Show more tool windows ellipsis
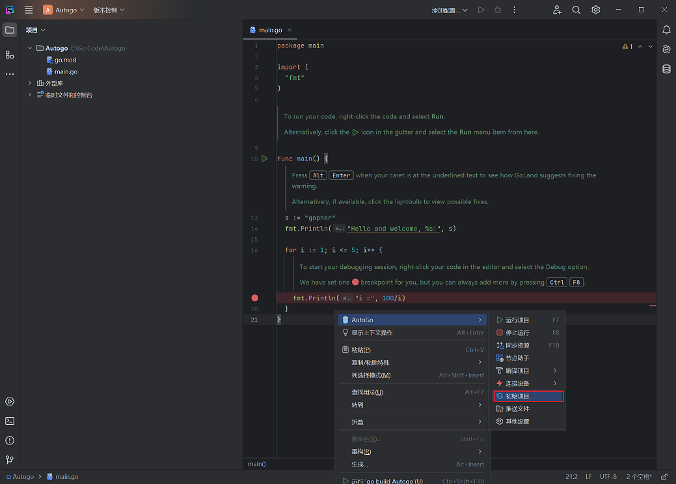 pos(10,74)
